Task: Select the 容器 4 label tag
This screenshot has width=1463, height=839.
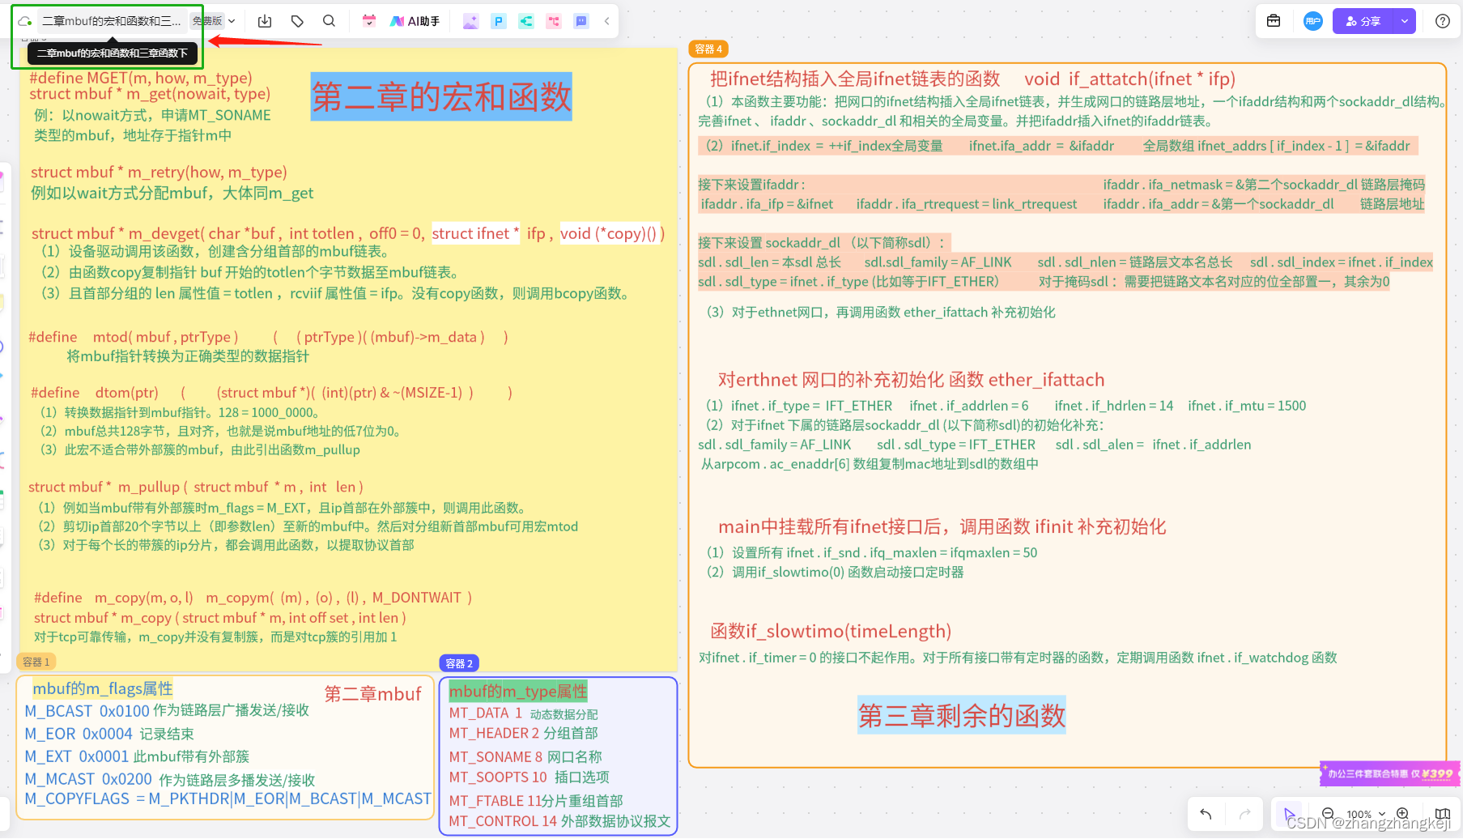Action: click(708, 49)
